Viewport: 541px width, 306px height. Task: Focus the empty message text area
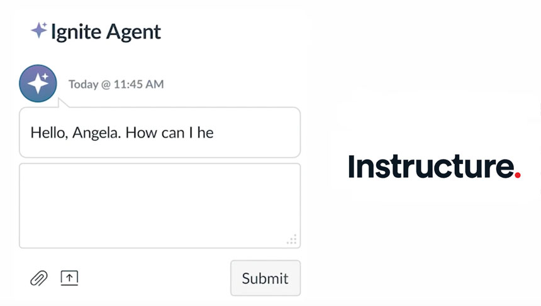coord(160,205)
